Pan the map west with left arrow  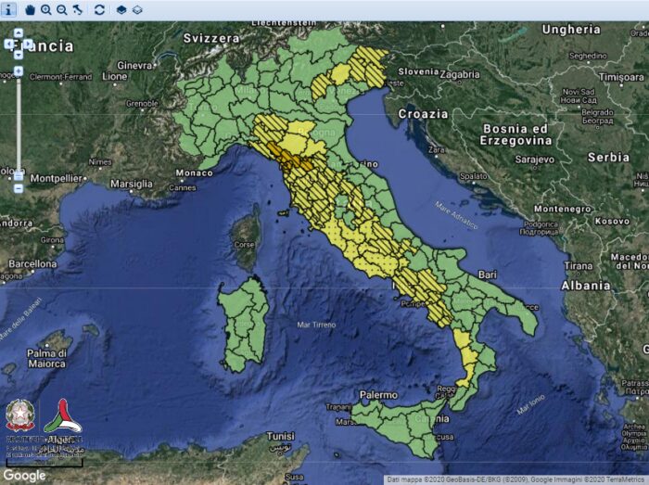pos(8,44)
